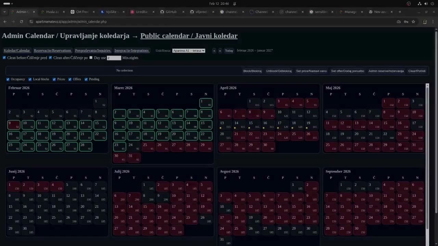Open the browser three-dot menu
The height and width of the screenshot is (246, 438).
[x=433, y=21]
